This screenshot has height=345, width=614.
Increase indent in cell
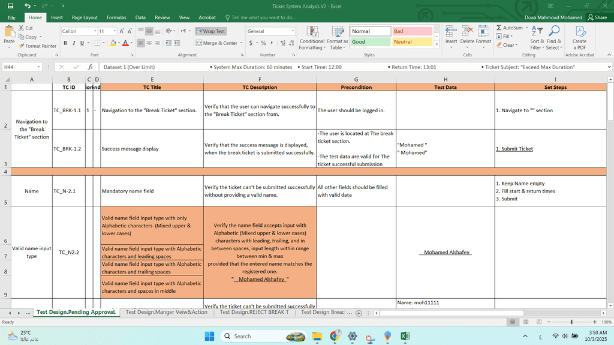click(177, 43)
